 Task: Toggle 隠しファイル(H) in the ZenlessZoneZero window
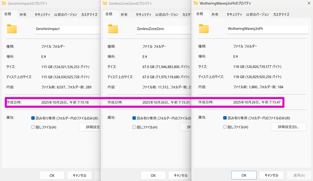pos(134,127)
